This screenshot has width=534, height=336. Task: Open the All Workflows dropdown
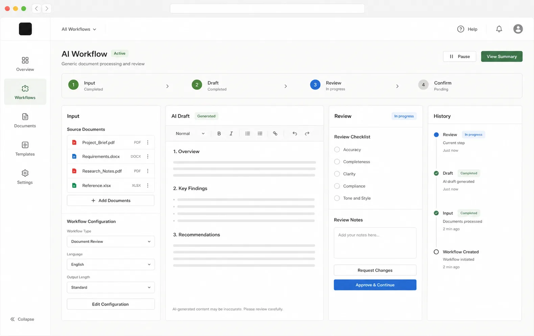pyautogui.click(x=79, y=29)
